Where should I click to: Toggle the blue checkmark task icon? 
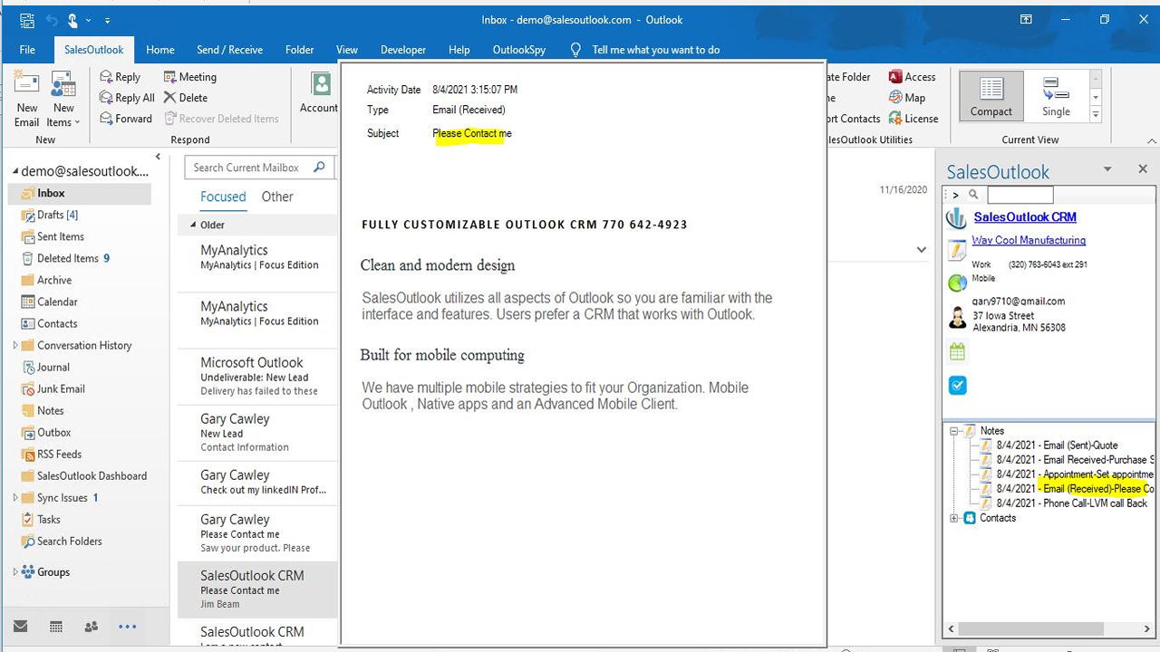tap(957, 385)
